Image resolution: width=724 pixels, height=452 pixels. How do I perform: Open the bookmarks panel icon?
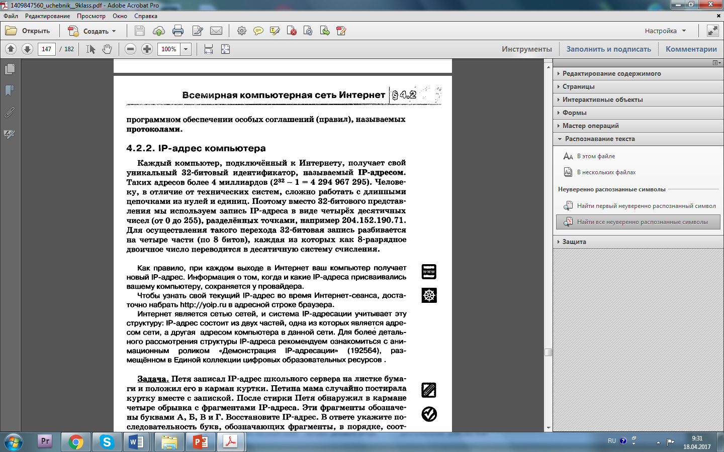click(10, 91)
